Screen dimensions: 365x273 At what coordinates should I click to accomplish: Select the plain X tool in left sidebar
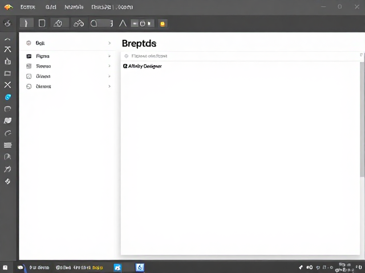pos(7,85)
